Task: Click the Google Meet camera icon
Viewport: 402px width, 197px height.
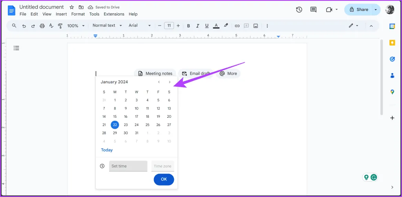Action: click(329, 9)
